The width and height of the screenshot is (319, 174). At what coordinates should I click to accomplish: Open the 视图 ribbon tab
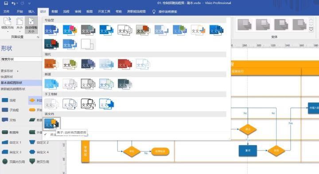point(89,11)
